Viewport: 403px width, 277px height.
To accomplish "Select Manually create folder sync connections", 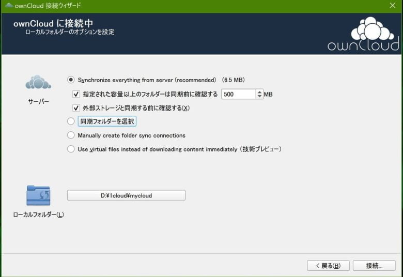I will [x=71, y=135].
